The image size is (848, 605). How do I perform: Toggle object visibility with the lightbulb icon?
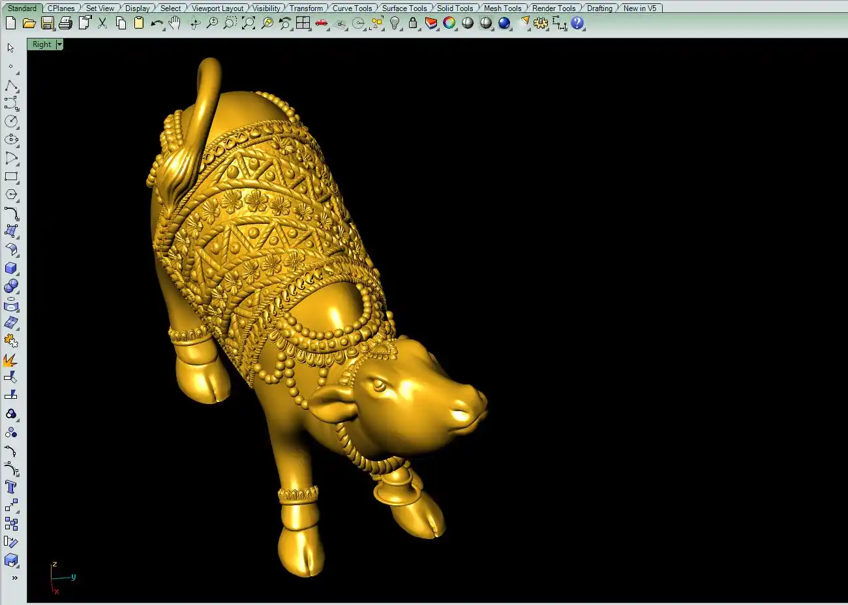click(x=395, y=23)
